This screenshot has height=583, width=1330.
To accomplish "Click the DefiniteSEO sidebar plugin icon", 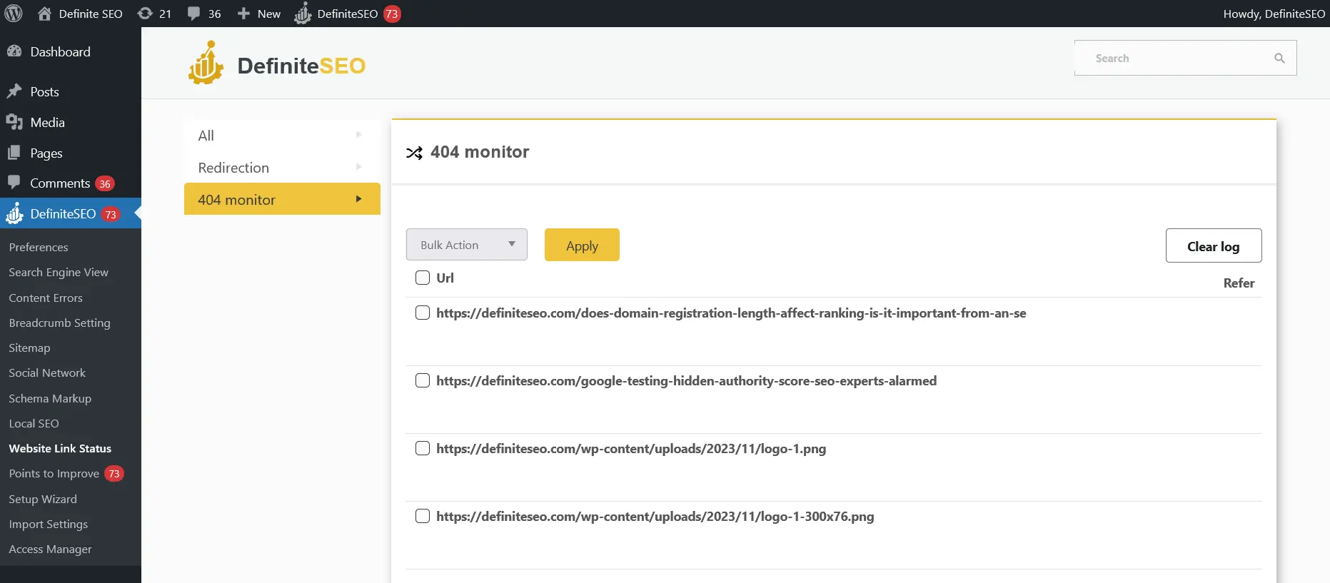I will (14, 213).
